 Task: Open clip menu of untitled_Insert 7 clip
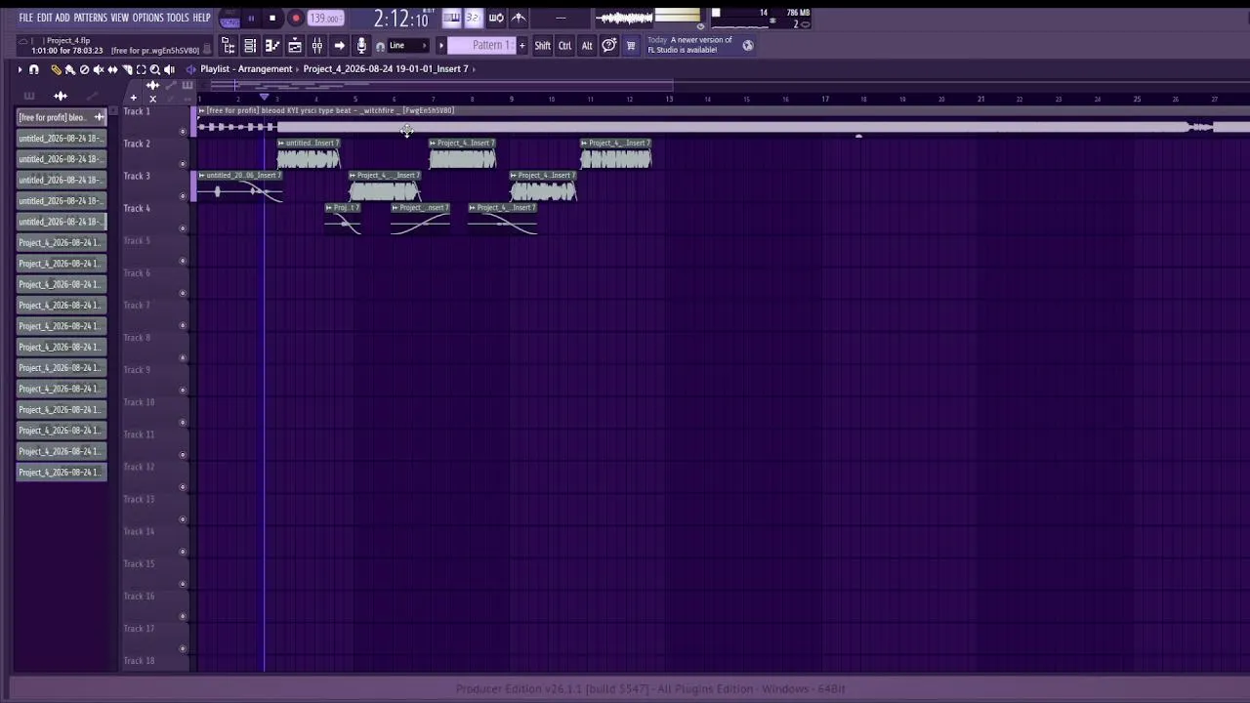pyautogui.click(x=281, y=144)
